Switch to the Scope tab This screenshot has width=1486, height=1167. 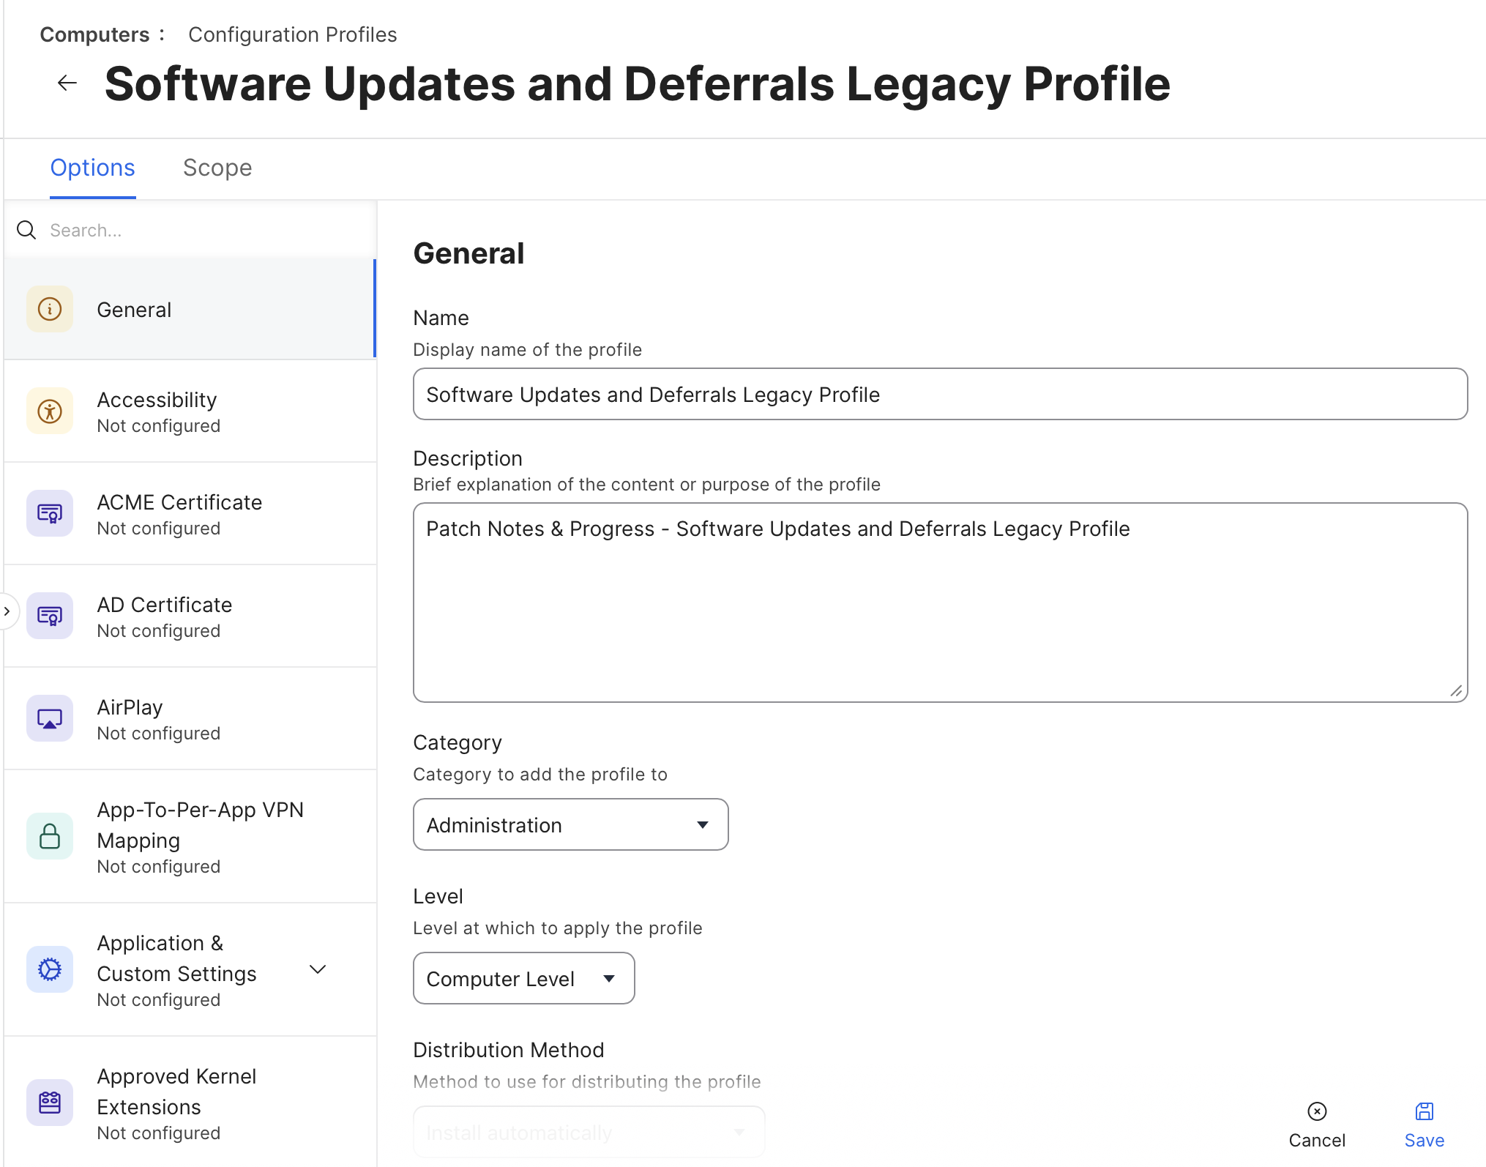pos(217,168)
